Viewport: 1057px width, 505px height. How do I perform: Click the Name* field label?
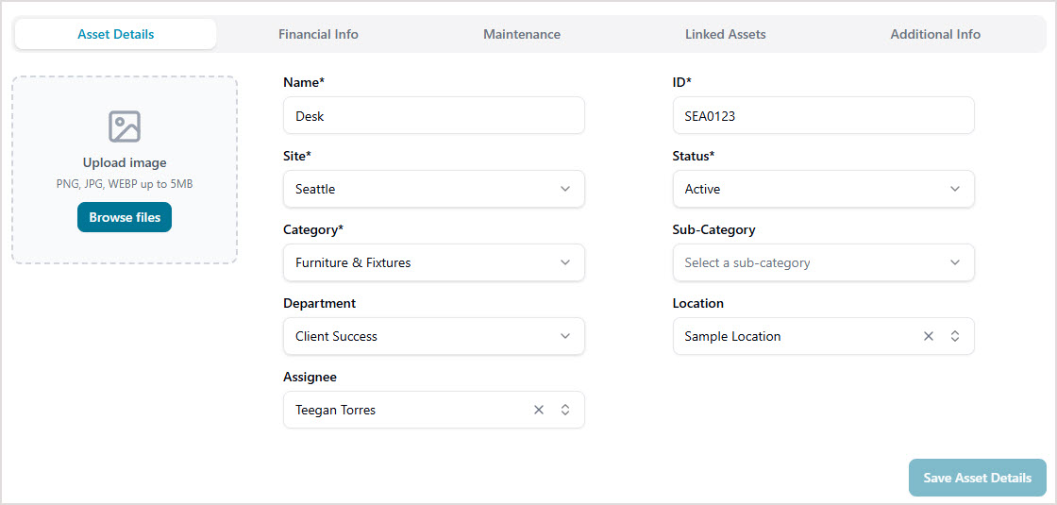coord(304,82)
